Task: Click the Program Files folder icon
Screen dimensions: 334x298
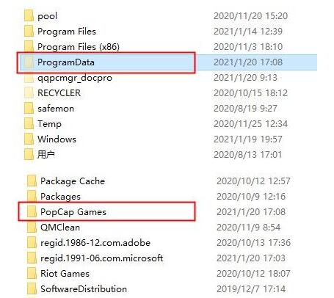Action: pyautogui.click(x=29, y=31)
